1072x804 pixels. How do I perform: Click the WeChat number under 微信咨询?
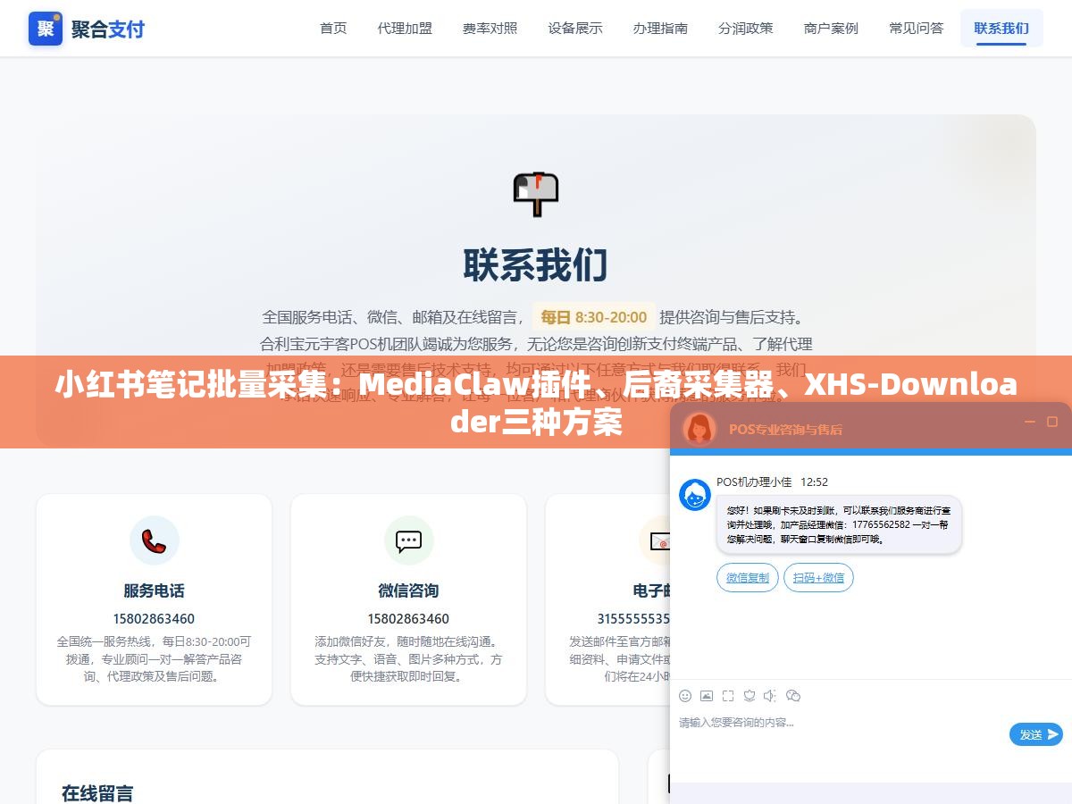[408, 618]
